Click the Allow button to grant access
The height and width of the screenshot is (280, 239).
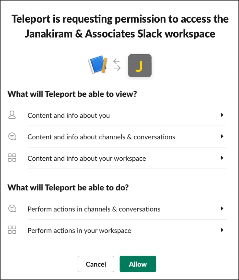pyautogui.click(x=138, y=264)
